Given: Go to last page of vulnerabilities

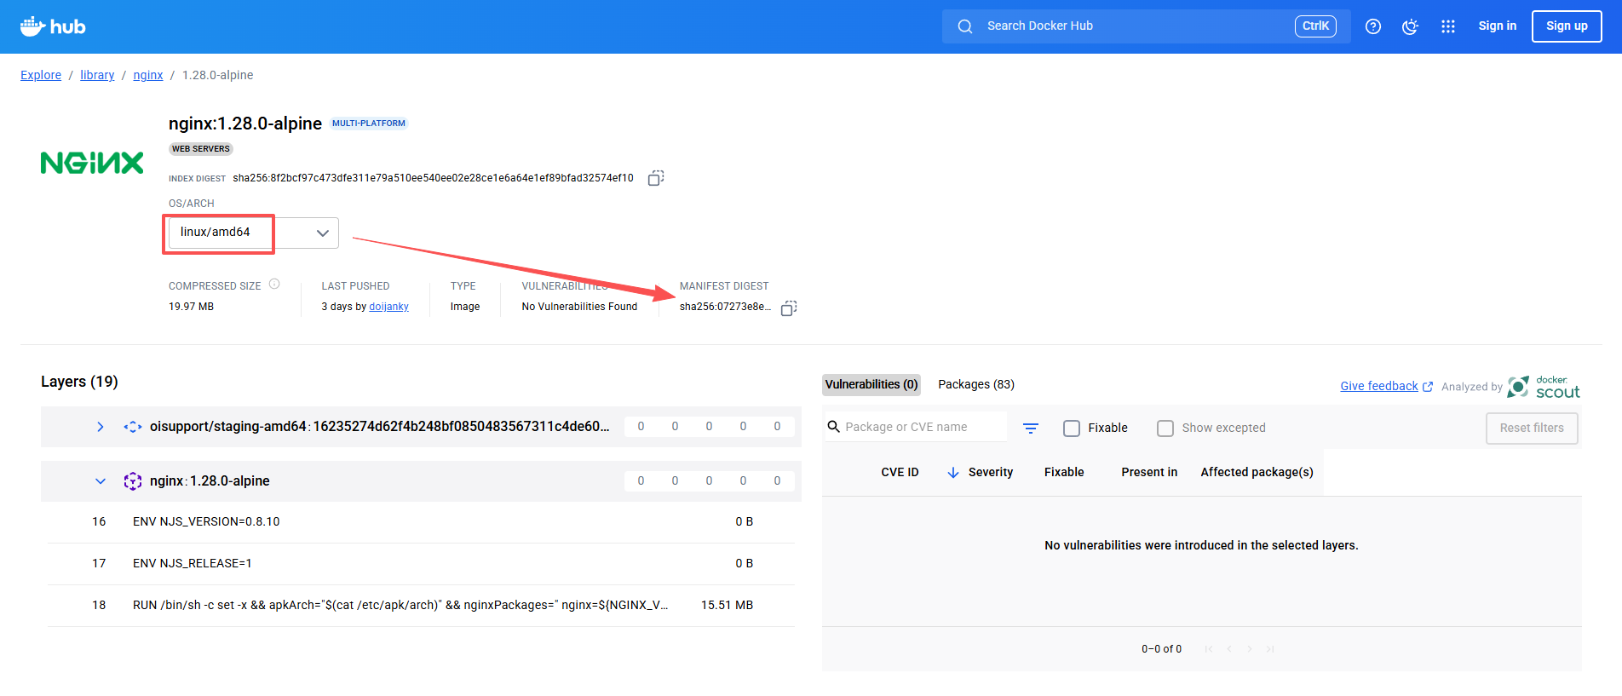Looking at the screenshot, I should point(1270,649).
